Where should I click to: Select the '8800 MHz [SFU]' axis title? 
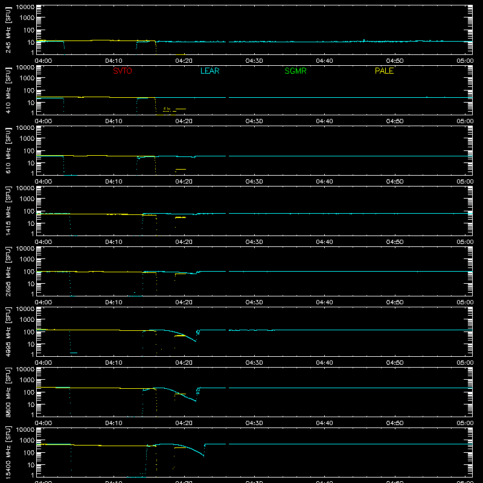click(x=8, y=392)
